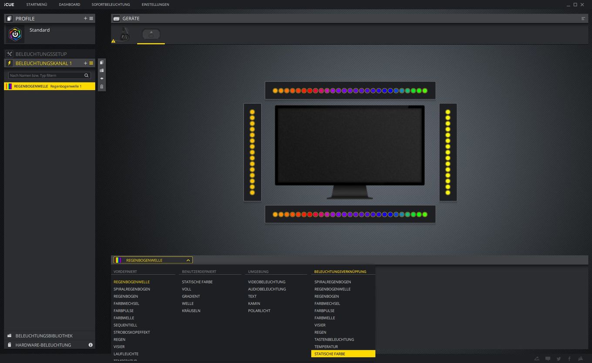Click the copy layer icon in side toolbar

tap(101, 62)
